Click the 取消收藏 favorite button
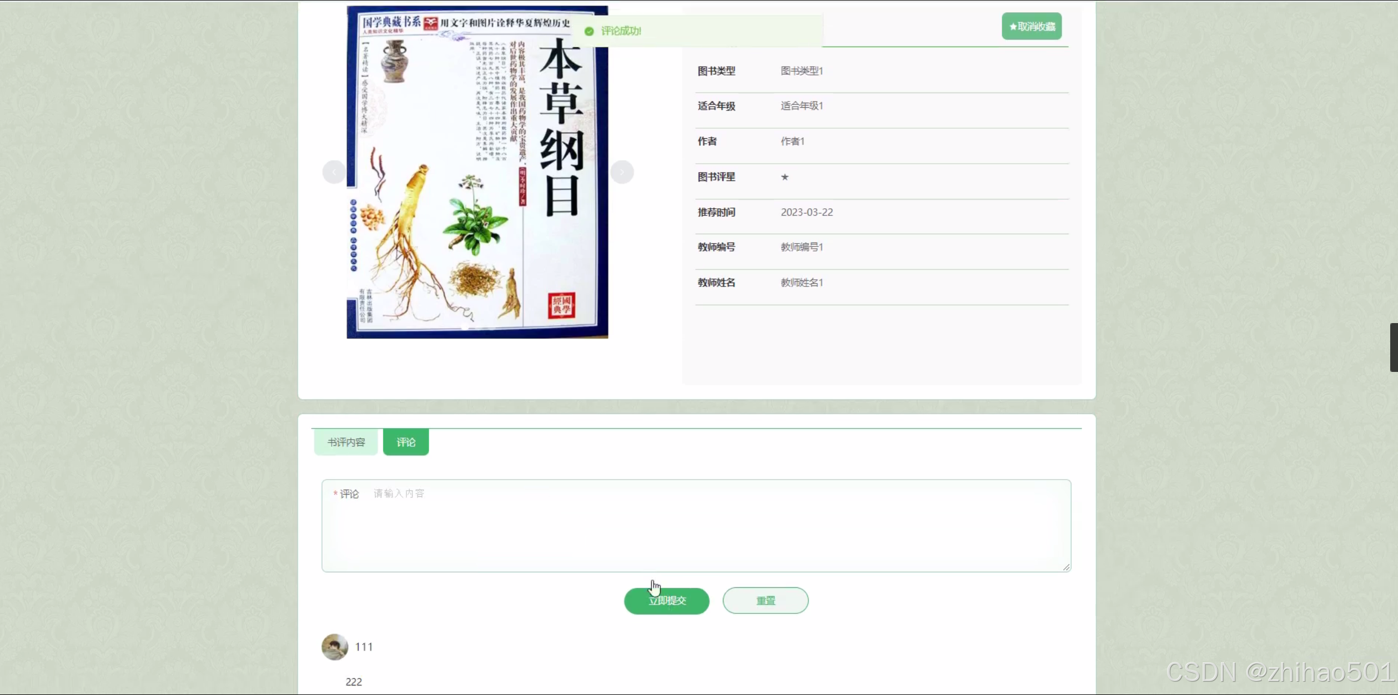This screenshot has height=695, width=1398. [1032, 26]
